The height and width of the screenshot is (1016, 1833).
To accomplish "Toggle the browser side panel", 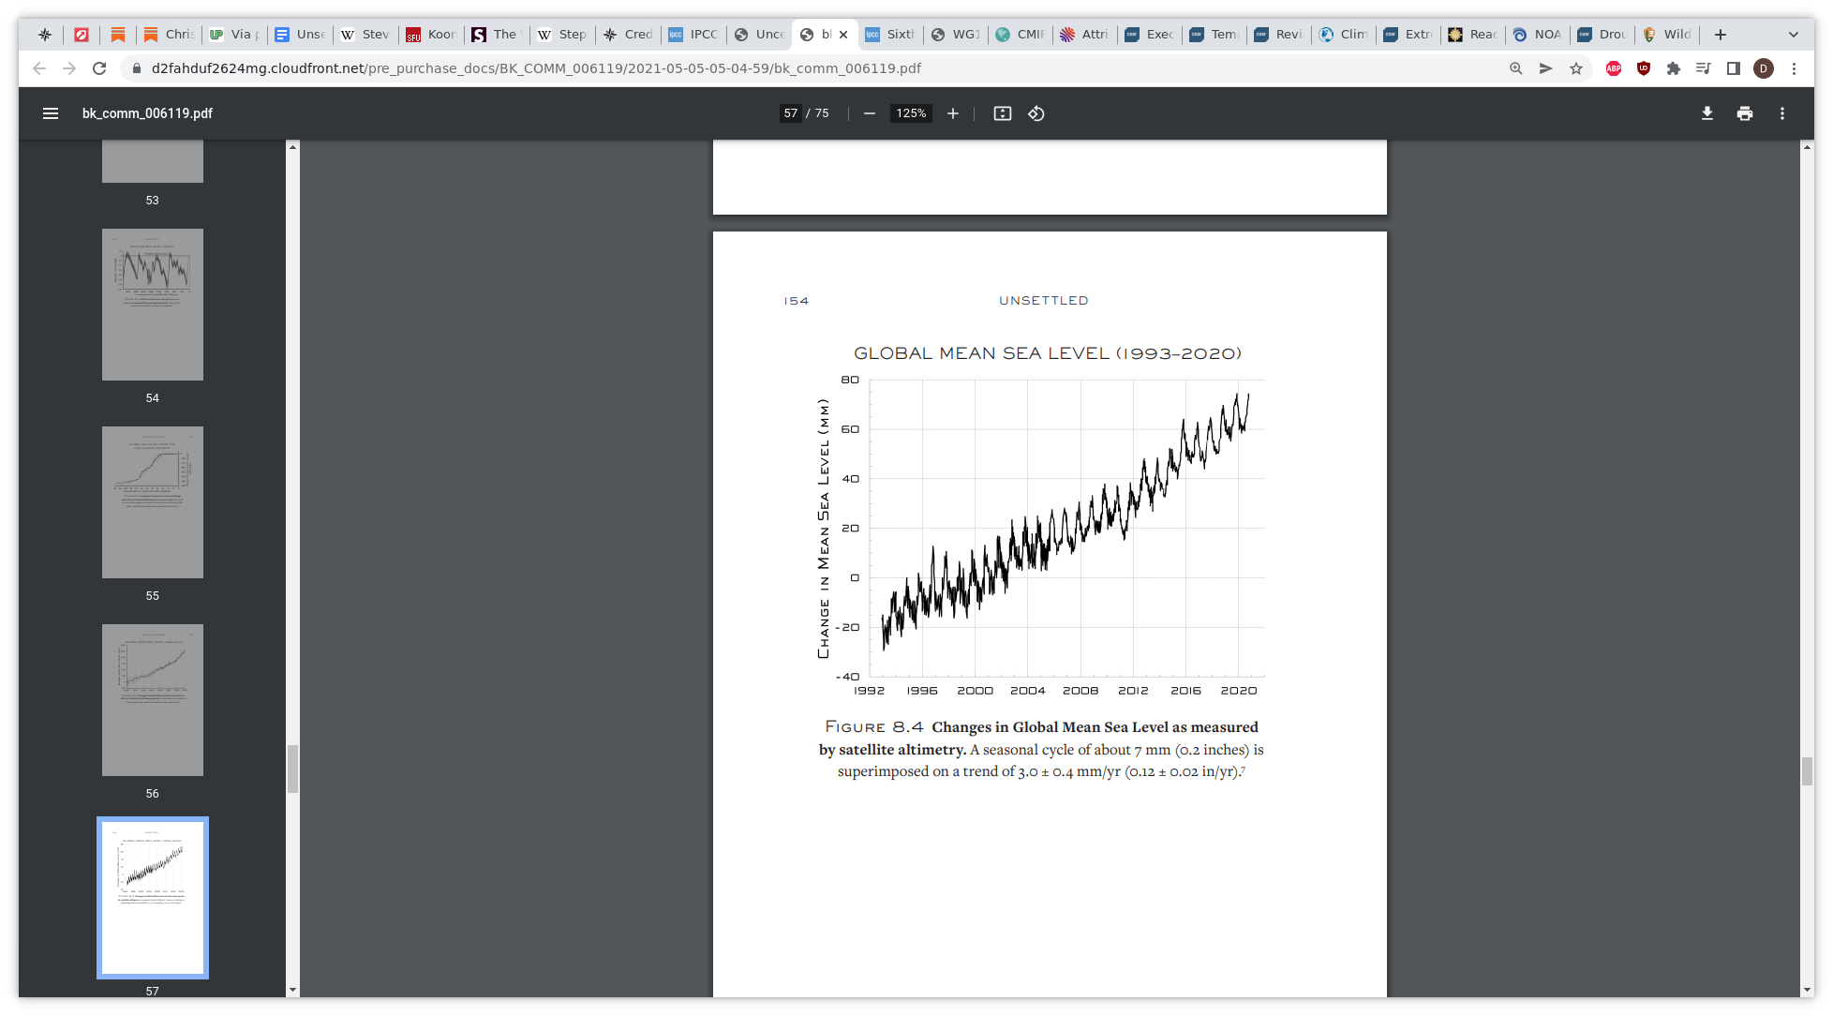I will 1734,68.
